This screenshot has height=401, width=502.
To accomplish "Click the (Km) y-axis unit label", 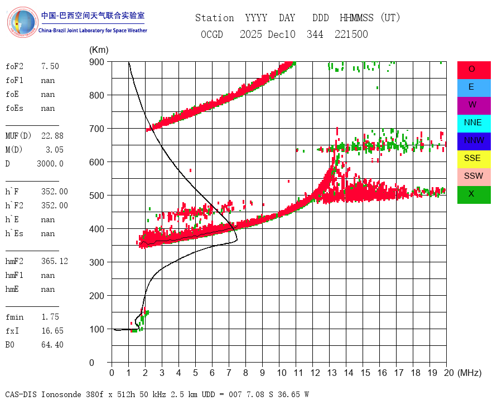I will tap(99, 50).
